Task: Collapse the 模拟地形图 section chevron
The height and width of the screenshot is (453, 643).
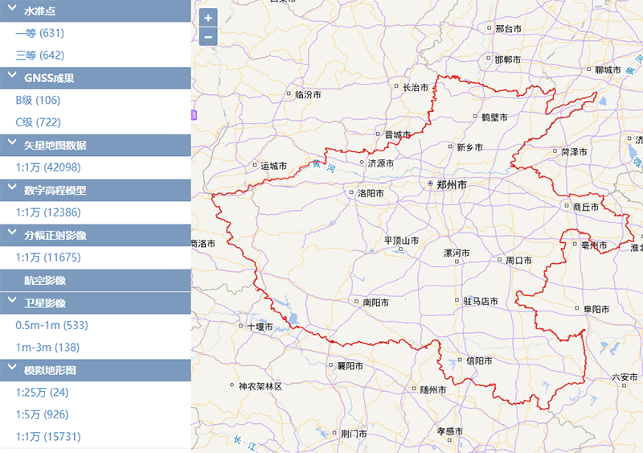Action: pyautogui.click(x=12, y=370)
